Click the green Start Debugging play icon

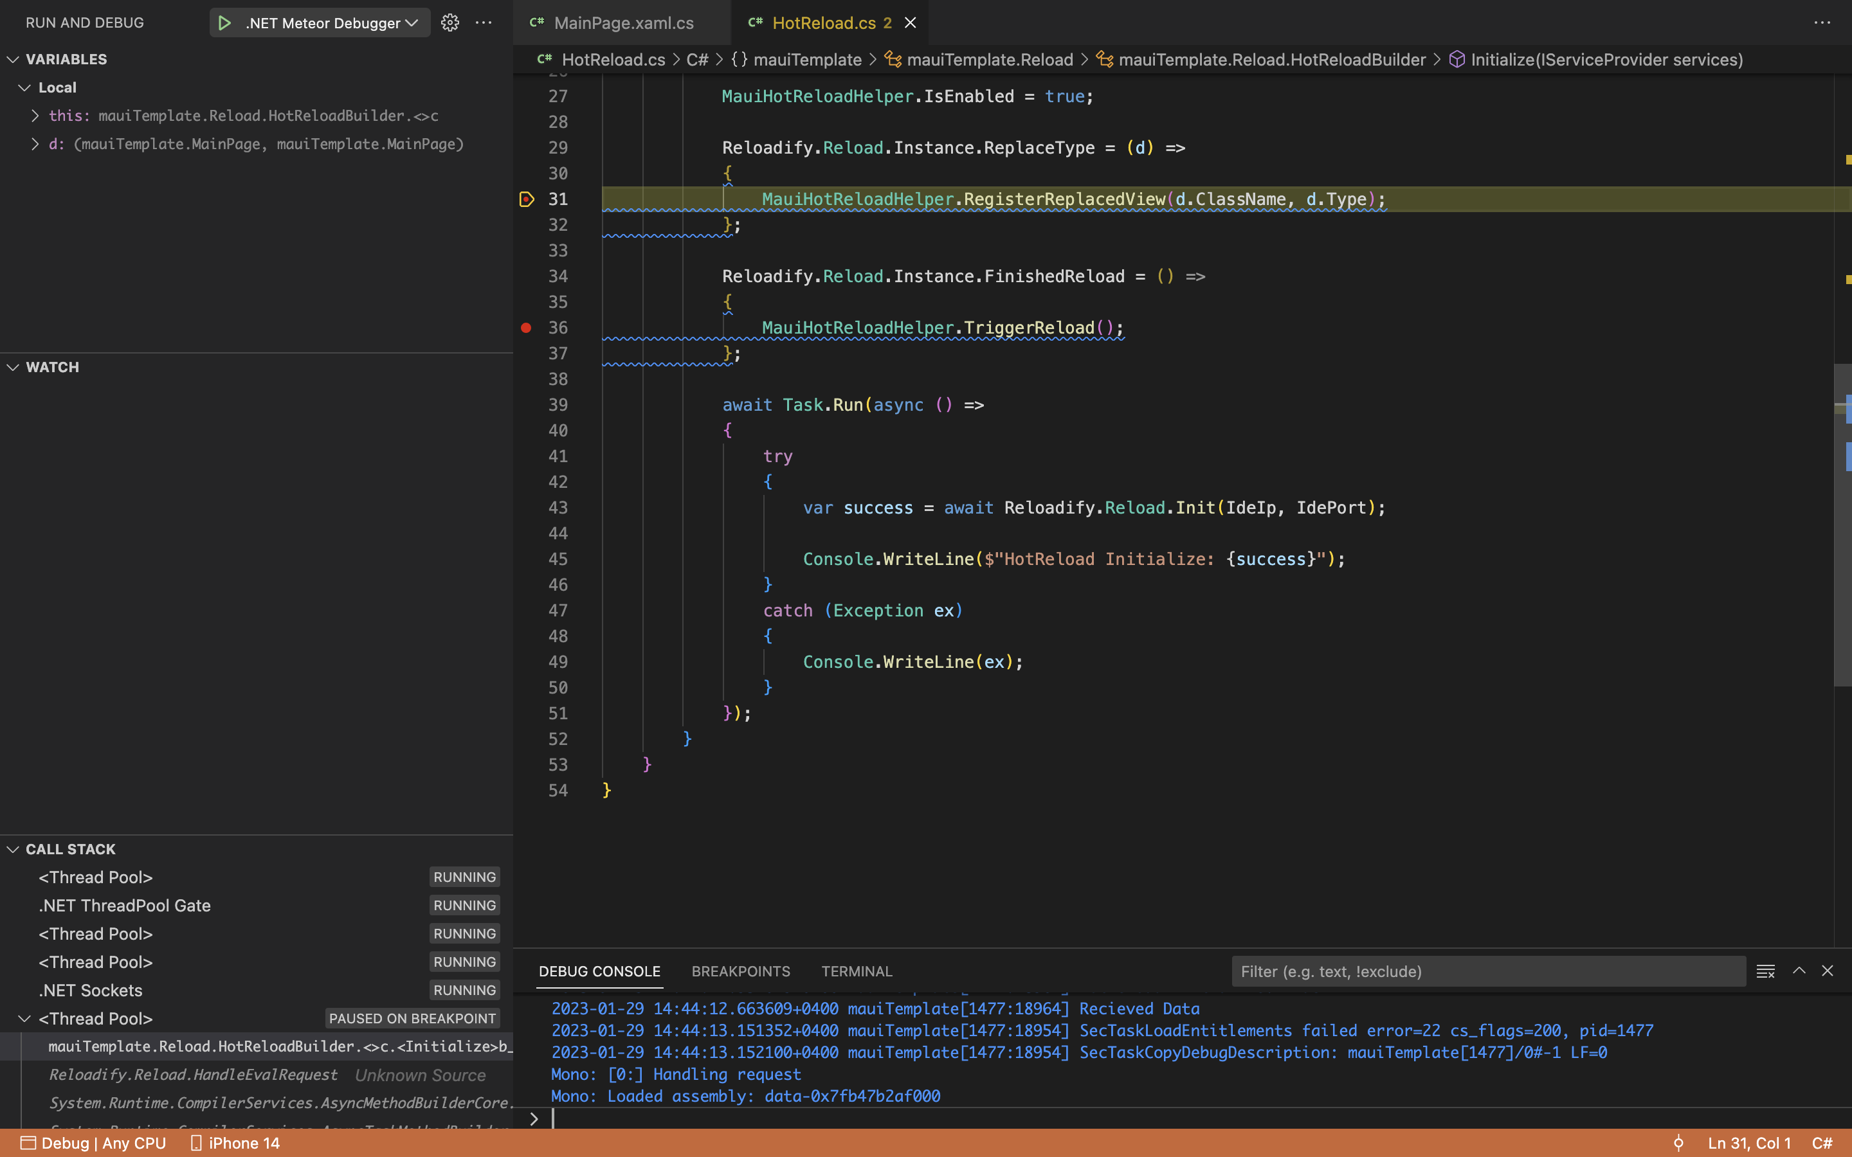click(x=224, y=23)
